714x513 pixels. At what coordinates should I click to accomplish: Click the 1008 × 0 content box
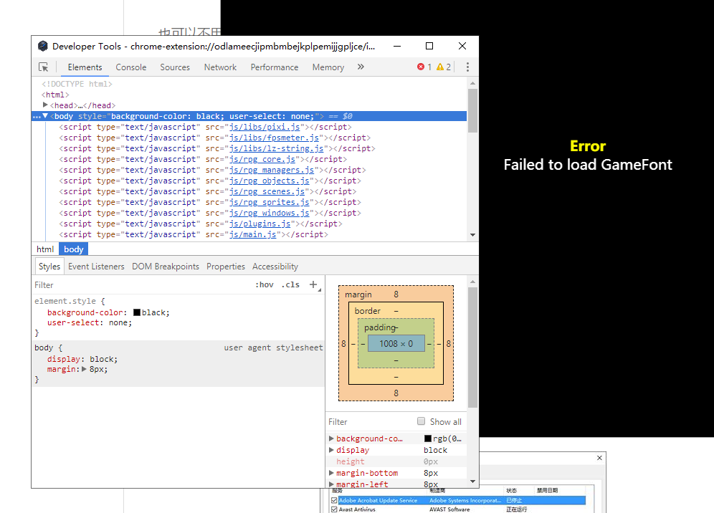pyautogui.click(x=396, y=344)
